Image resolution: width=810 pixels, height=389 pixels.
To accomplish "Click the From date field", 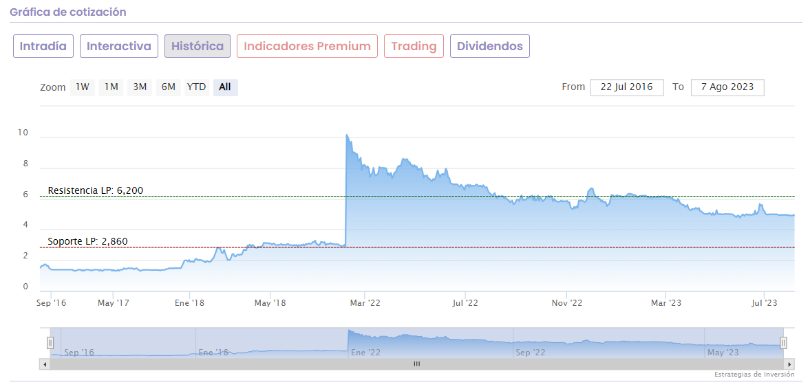I will (x=626, y=87).
